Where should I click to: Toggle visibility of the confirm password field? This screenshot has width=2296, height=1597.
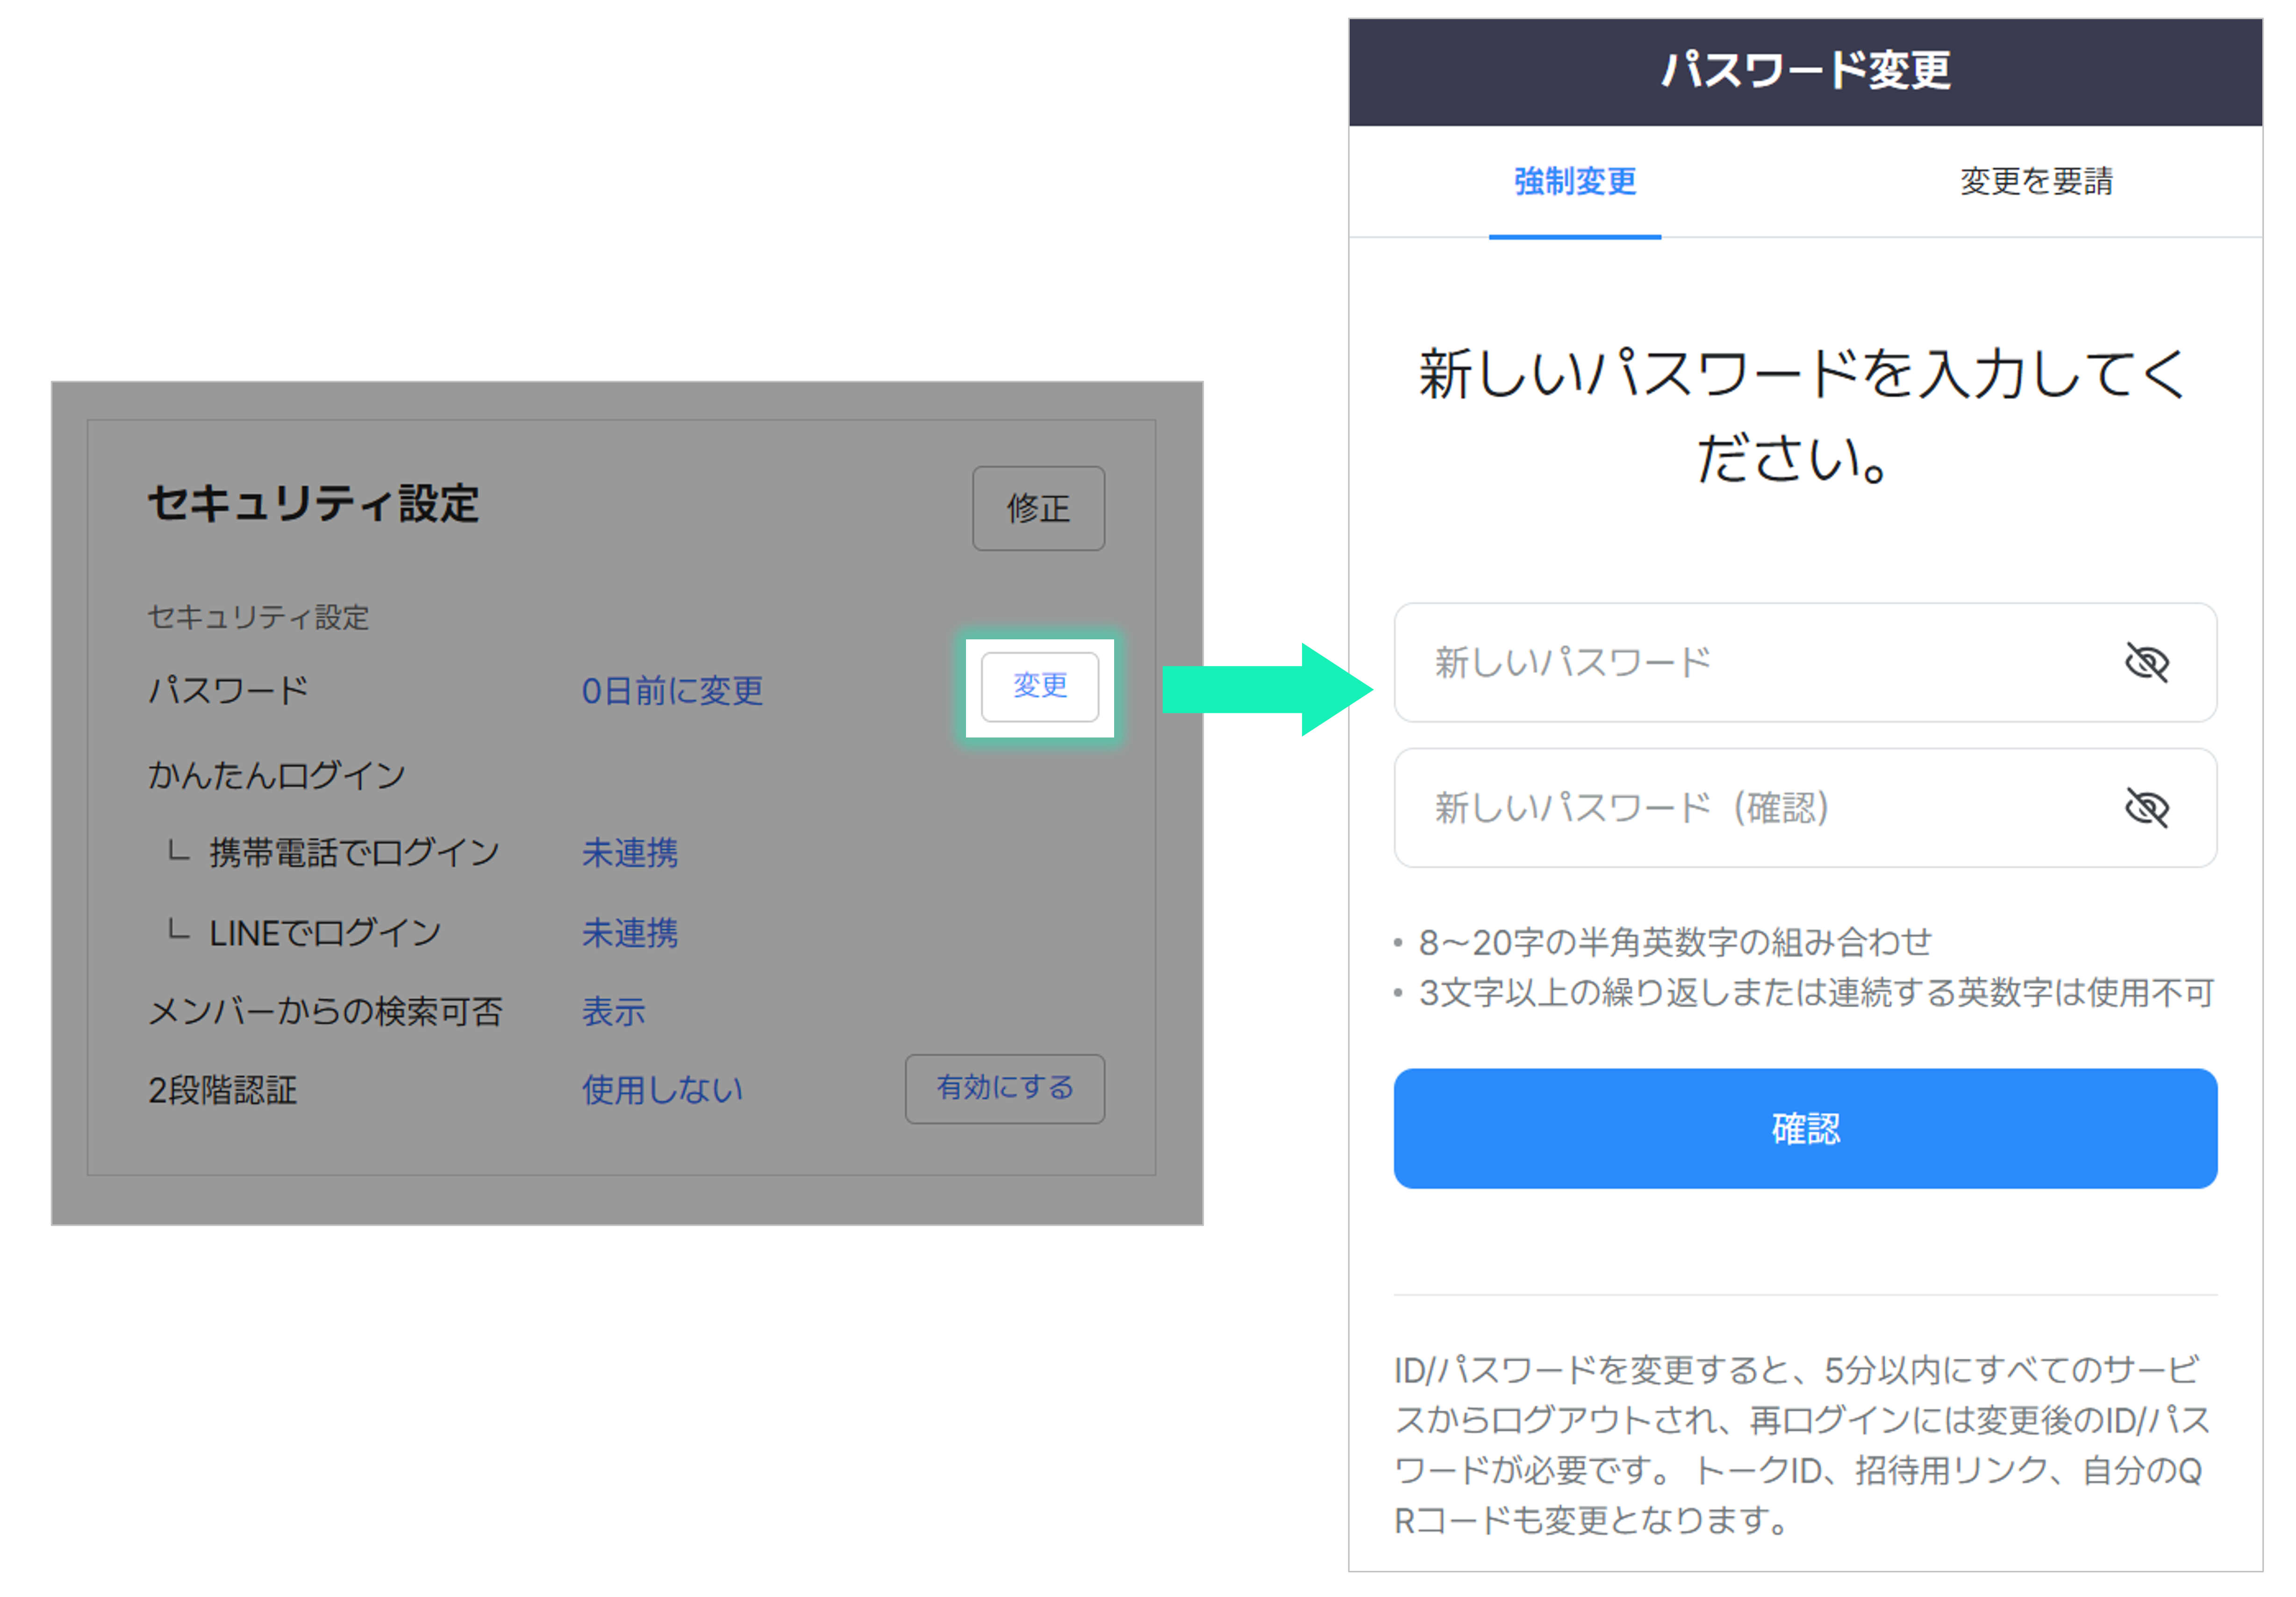(x=2145, y=807)
